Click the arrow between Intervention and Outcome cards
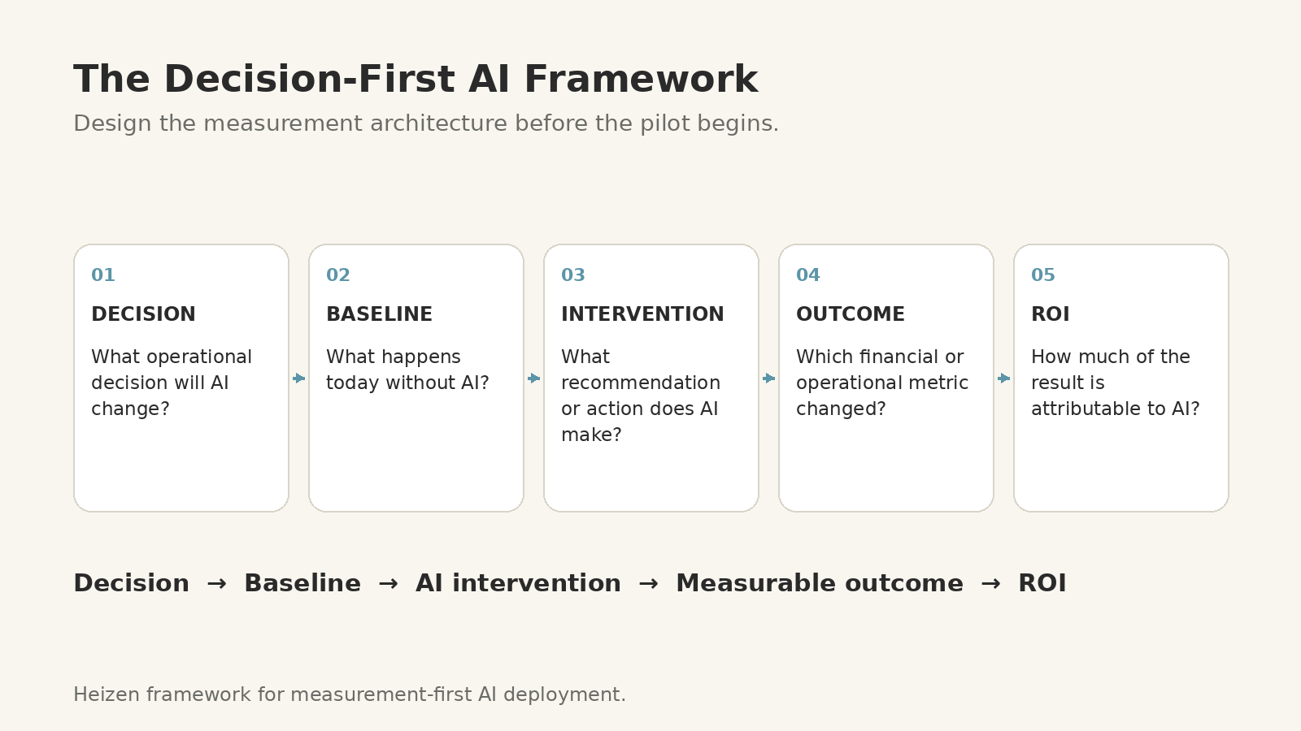The height and width of the screenshot is (731, 1301). 769,378
